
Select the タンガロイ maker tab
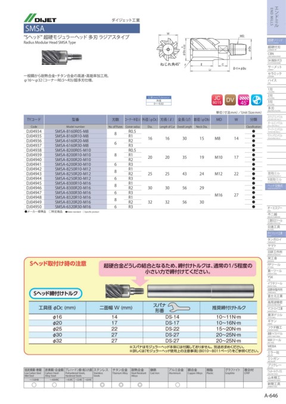[x=276, y=240]
